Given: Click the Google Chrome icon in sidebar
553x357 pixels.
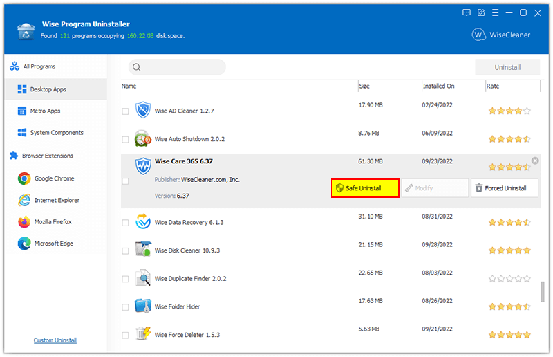Looking at the screenshot, I should (x=24, y=178).
